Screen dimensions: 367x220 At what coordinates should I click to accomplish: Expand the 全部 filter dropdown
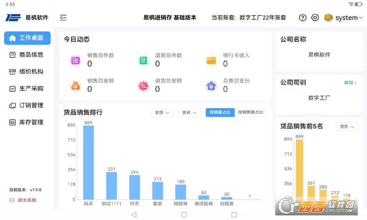point(162,113)
